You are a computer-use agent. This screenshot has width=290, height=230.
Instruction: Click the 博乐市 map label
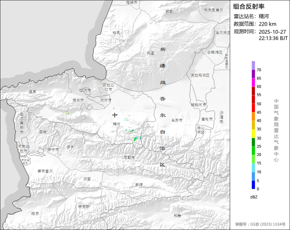coord(78,100)
